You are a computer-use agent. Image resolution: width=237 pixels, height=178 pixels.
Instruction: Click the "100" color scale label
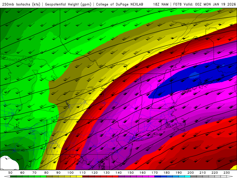pyautogui.click(x=71, y=173)
